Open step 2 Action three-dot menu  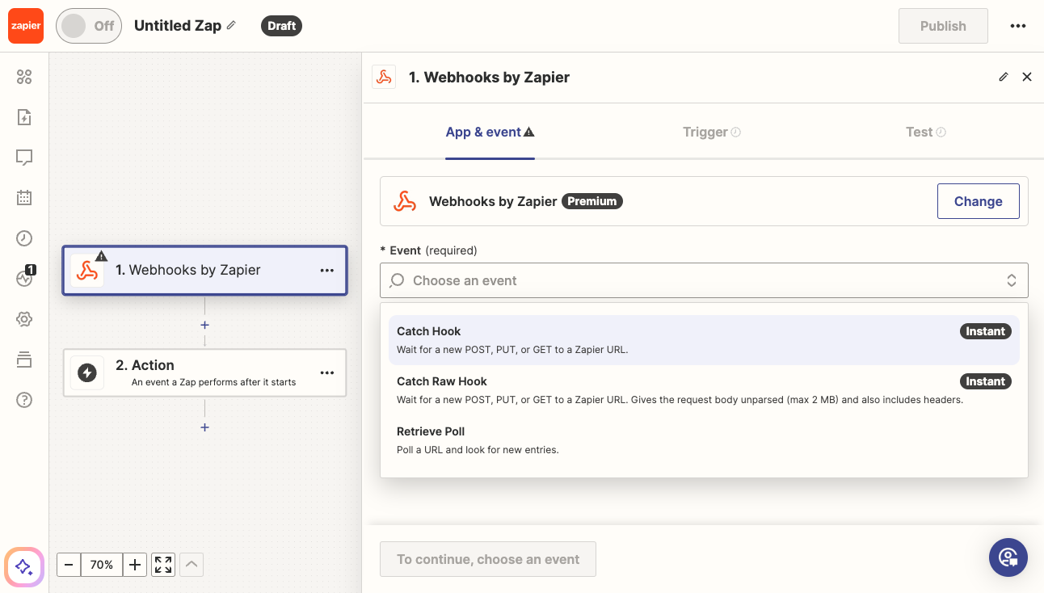pos(327,372)
